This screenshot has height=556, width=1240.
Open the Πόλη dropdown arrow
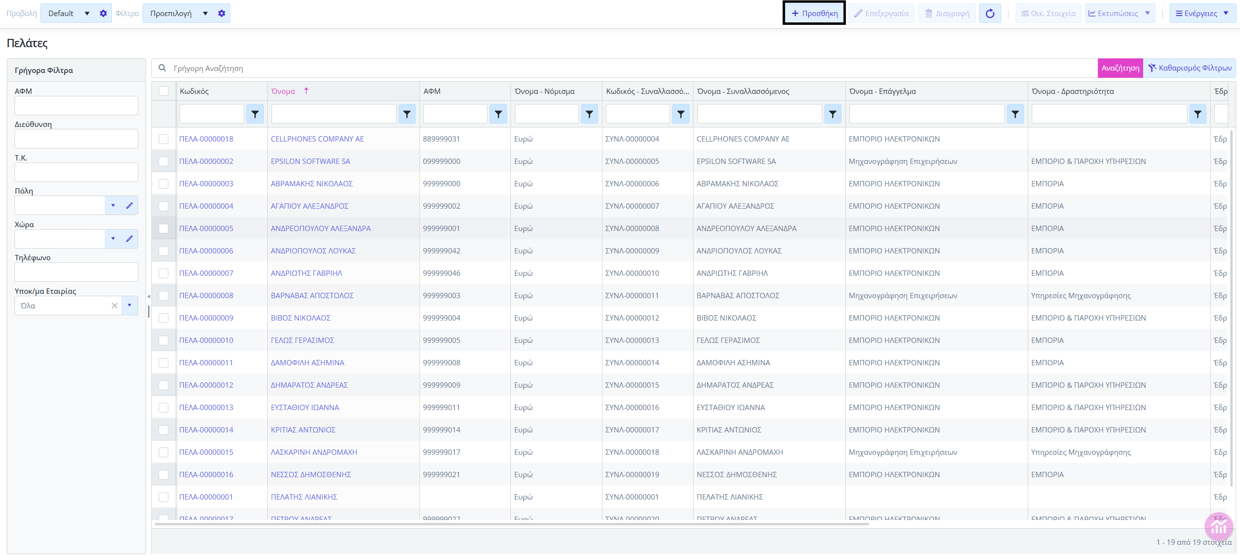tap(113, 206)
